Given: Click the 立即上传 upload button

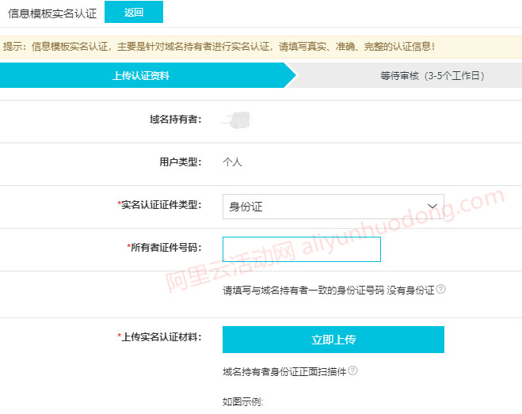Looking at the screenshot, I should (333, 340).
